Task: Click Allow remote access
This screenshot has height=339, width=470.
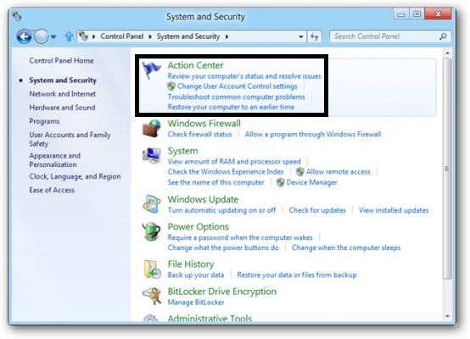Action: (x=339, y=171)
